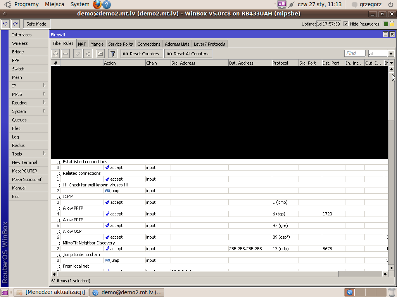397x297 pixels.
Task: Open the Layer7 Protocols tab
Action: pos(209,44)
